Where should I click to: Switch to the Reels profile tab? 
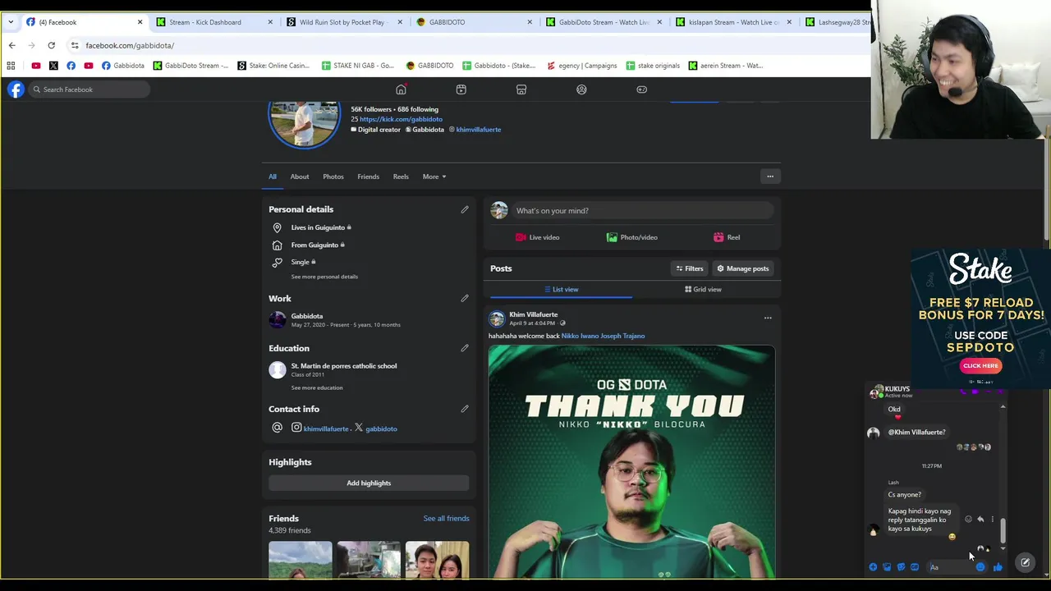point(401,176)
